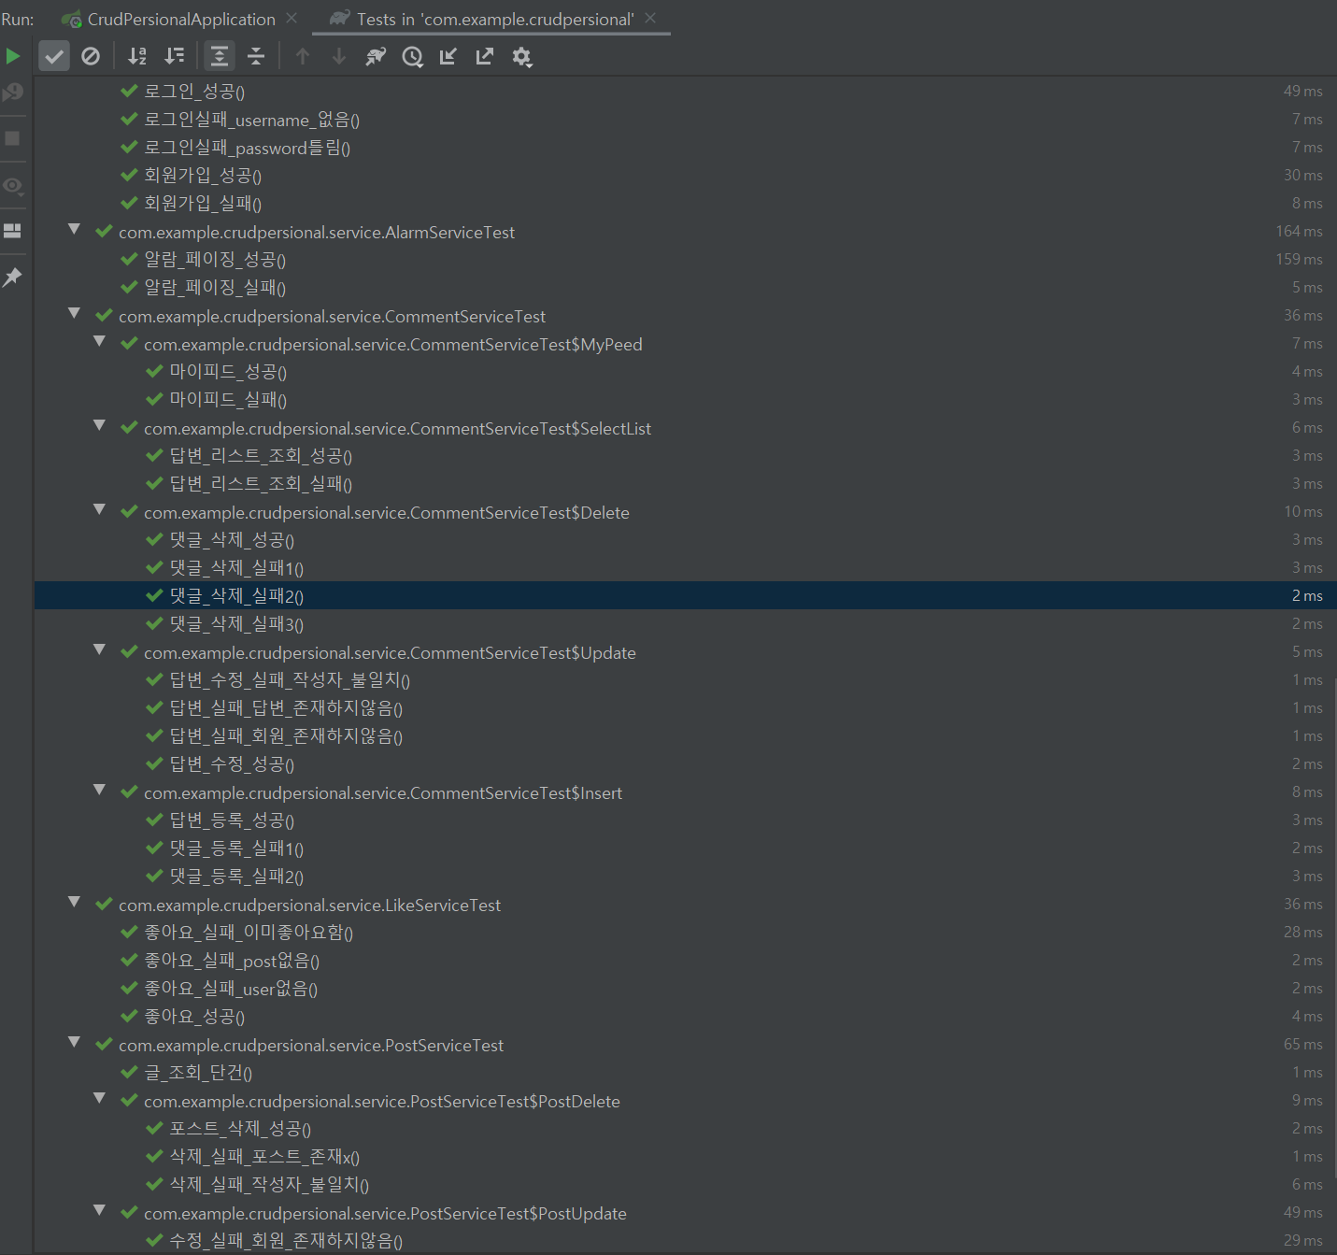Open test runner settings gear
The height and width of the screenshot is (1255, 1337).
pos(521,56)
